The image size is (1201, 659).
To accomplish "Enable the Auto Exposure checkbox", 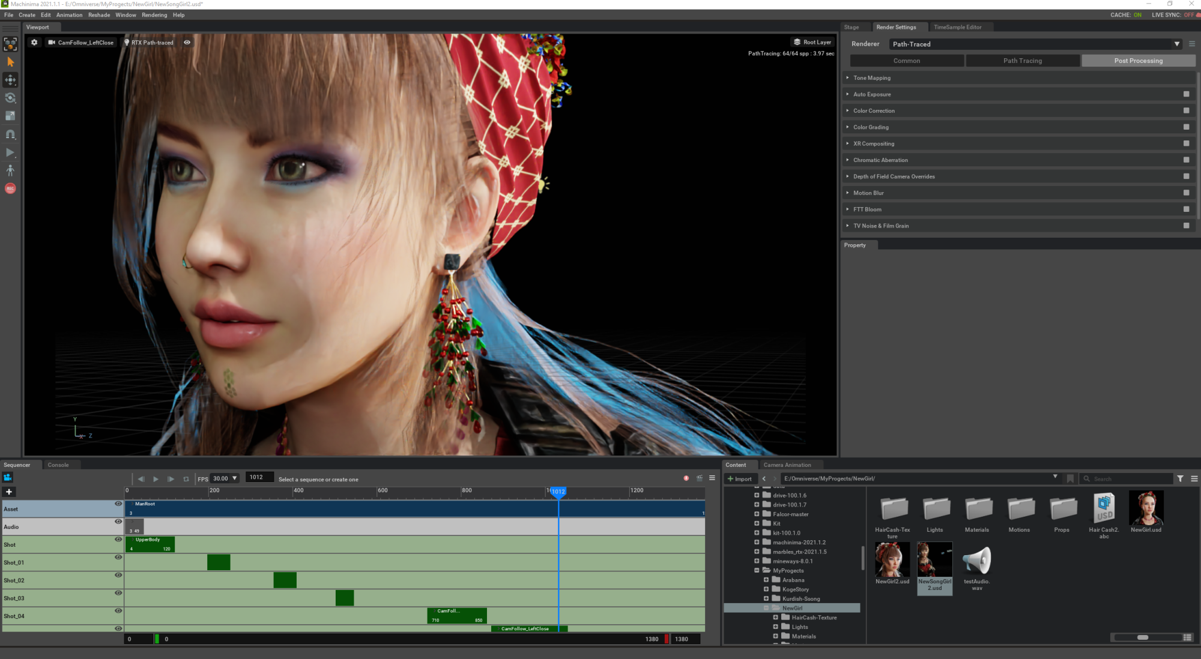I will pyautogui.click(x=1186, y=94).
